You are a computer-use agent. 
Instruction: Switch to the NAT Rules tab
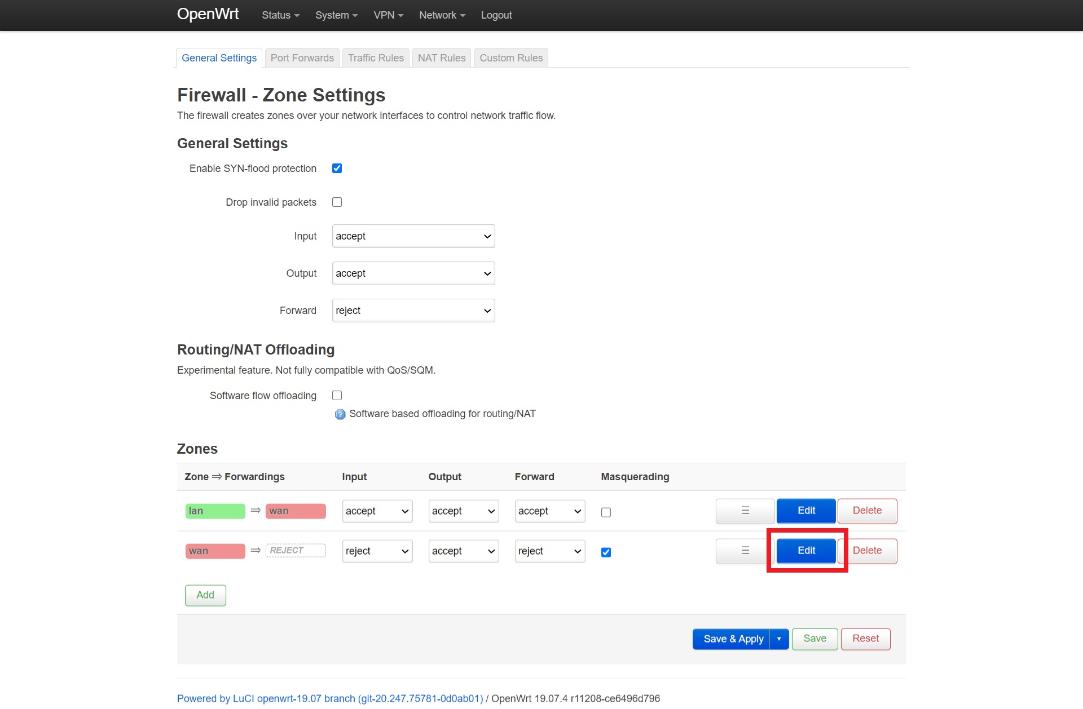pos(441,57)
